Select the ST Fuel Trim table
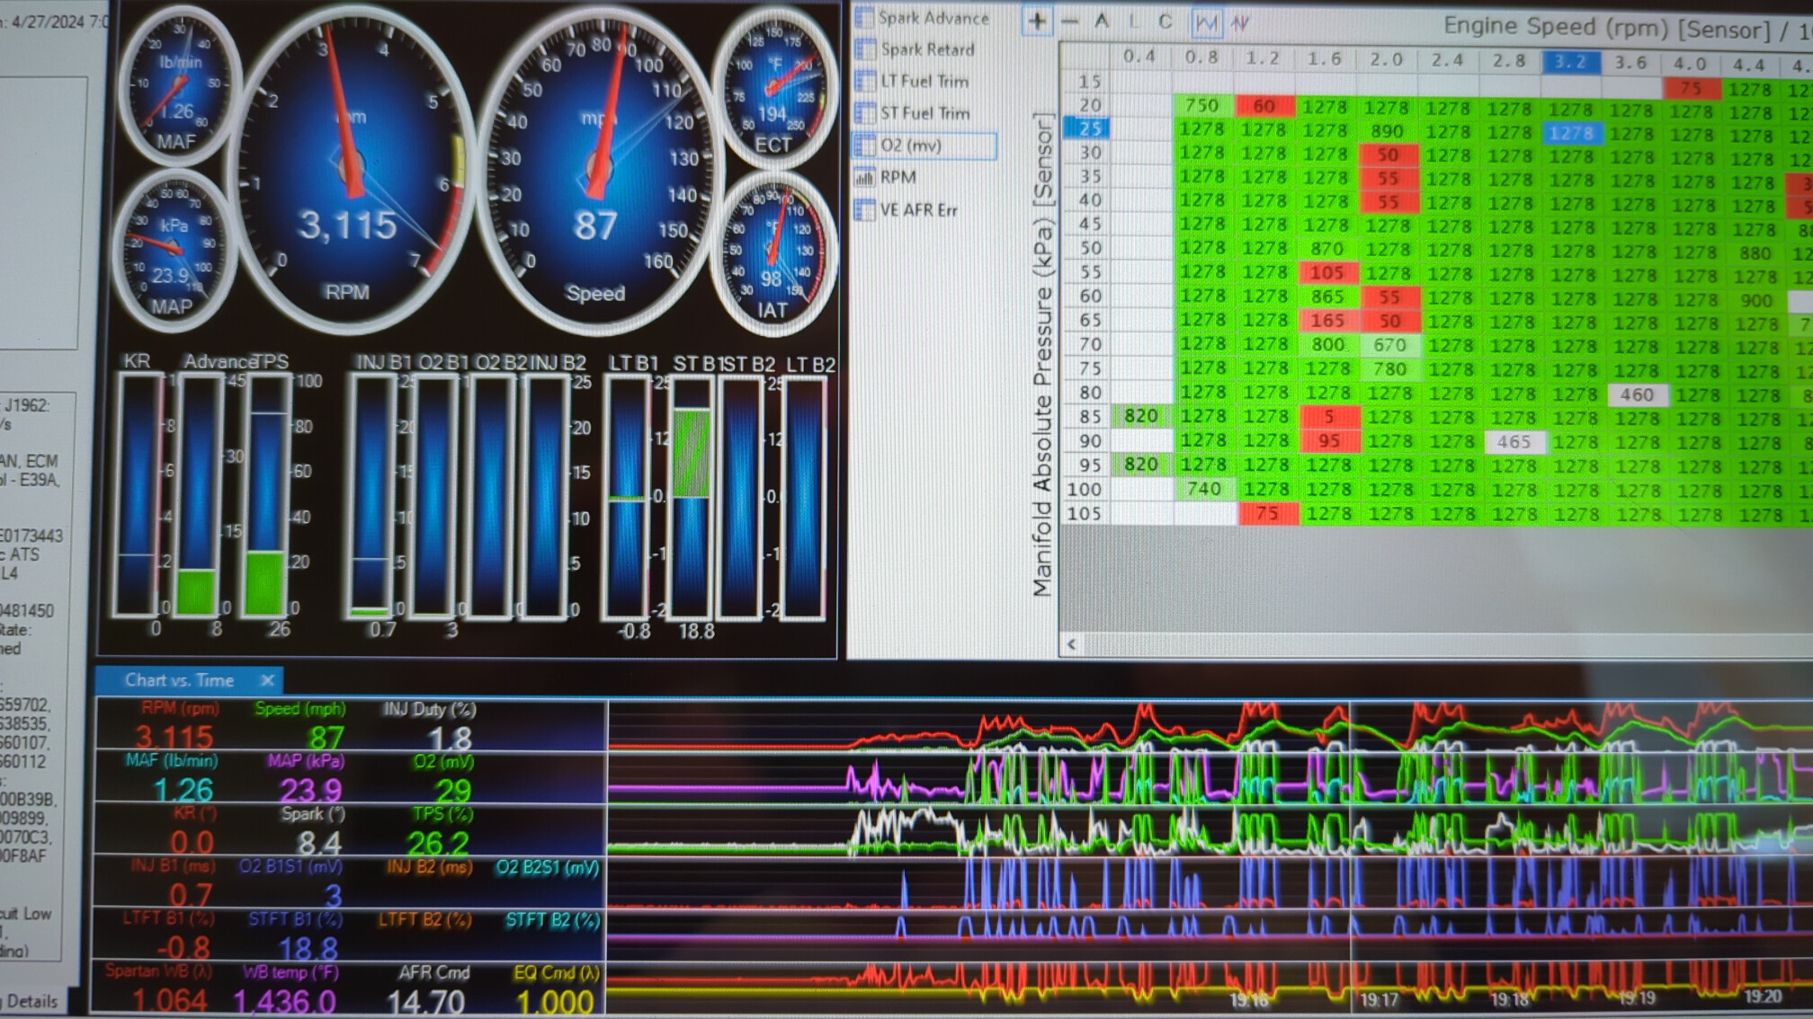Screen dimensions: 1813x1019 924,113
